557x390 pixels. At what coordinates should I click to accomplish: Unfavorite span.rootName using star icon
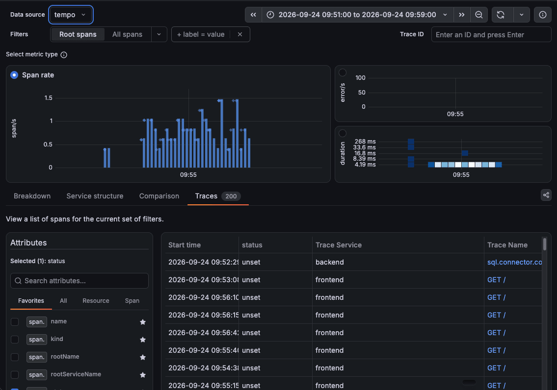coord(143,357)
